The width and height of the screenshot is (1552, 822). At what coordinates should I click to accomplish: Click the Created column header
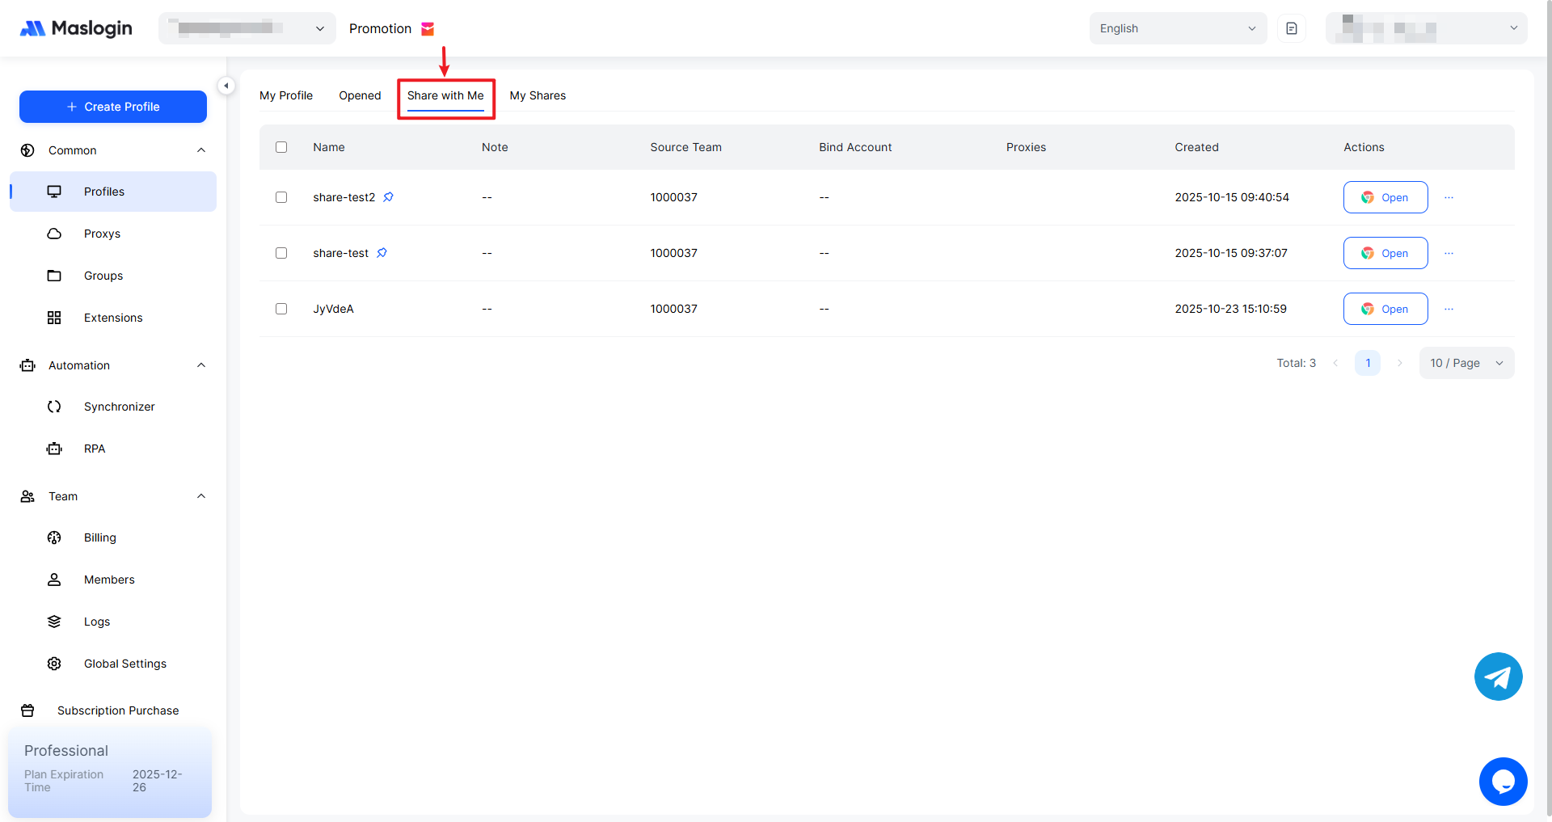[x=1196, y=147]
